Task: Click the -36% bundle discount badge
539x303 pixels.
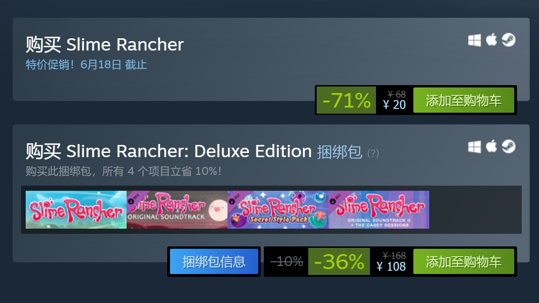Action: coord(339,262)
